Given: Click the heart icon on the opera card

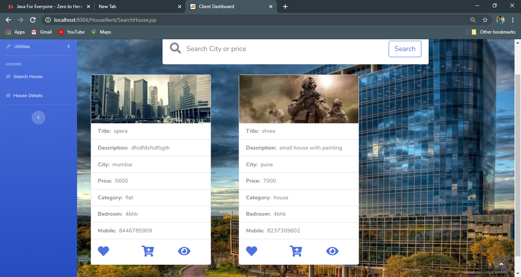Looking at the screenshot, I should (x=103, y=251).
